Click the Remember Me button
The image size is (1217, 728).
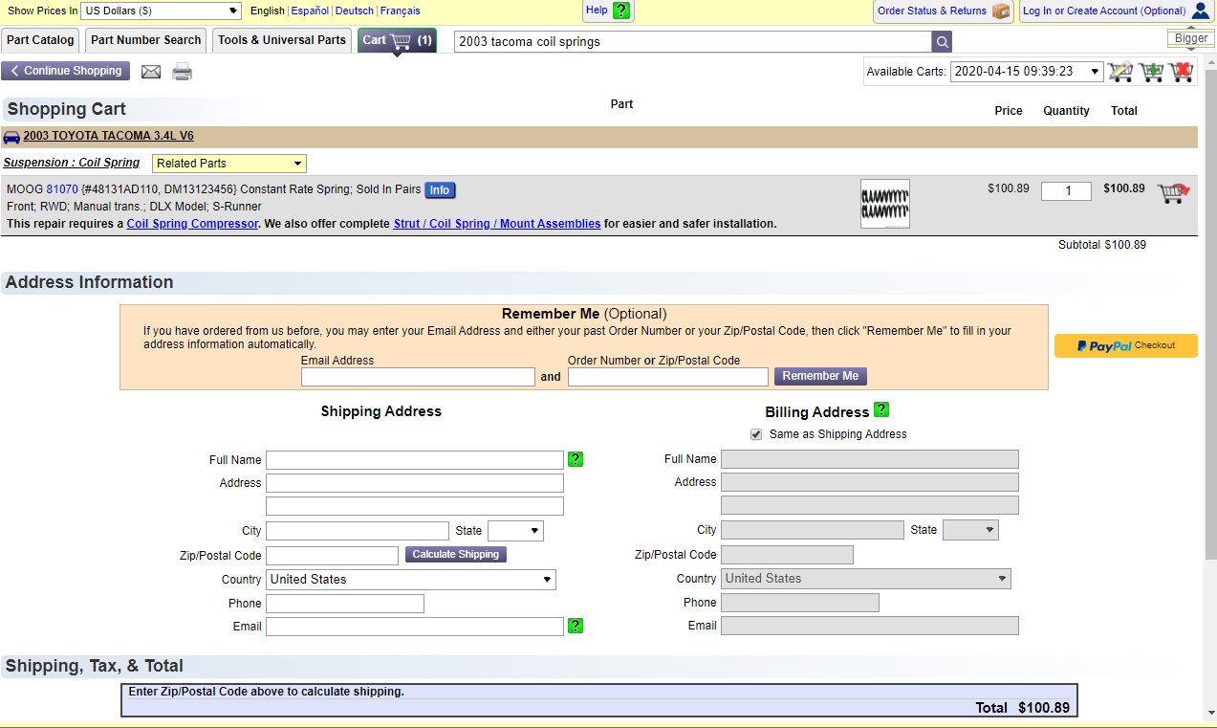pos(820,376)
